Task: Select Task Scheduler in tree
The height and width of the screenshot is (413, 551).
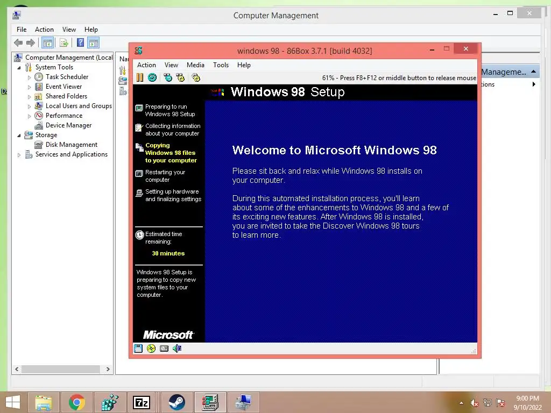Action: coord(67,76)
